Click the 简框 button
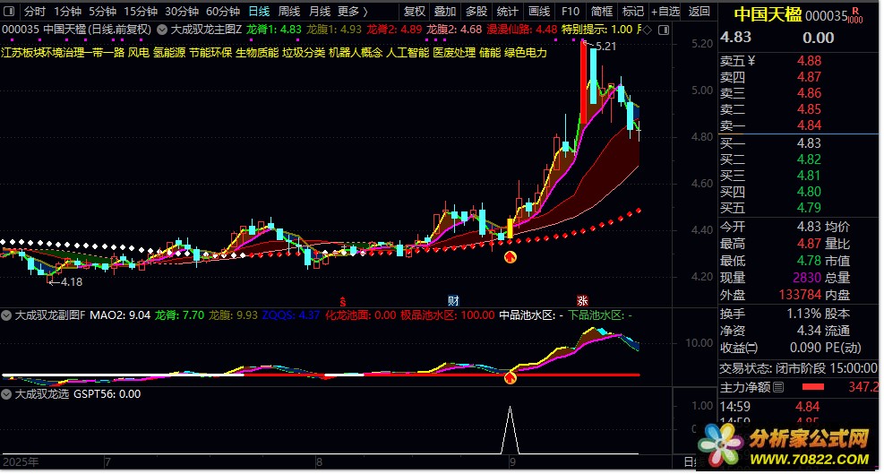Image resolution: width=884 pixels, height=474 pixels. pos(602,11)
